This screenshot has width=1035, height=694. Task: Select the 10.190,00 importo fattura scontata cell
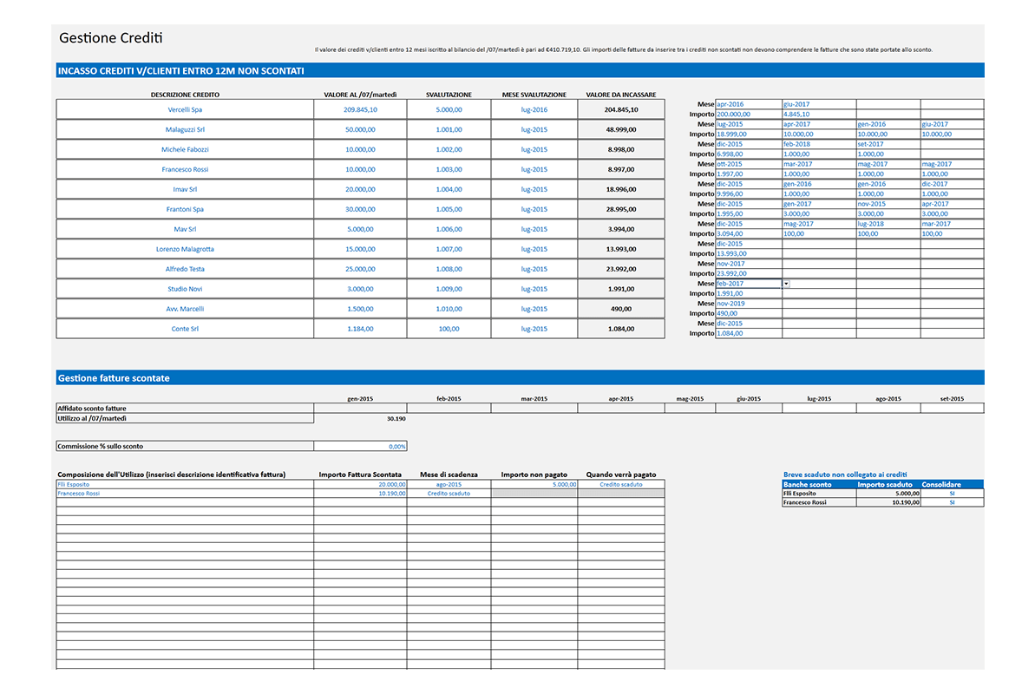(x=360, y=494)
